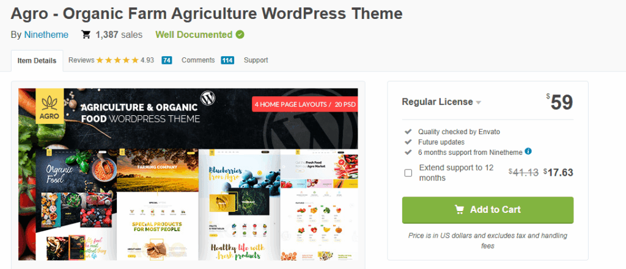Click the '$17.63' discounted support price
626x269 pixels.
click(558, 173)
